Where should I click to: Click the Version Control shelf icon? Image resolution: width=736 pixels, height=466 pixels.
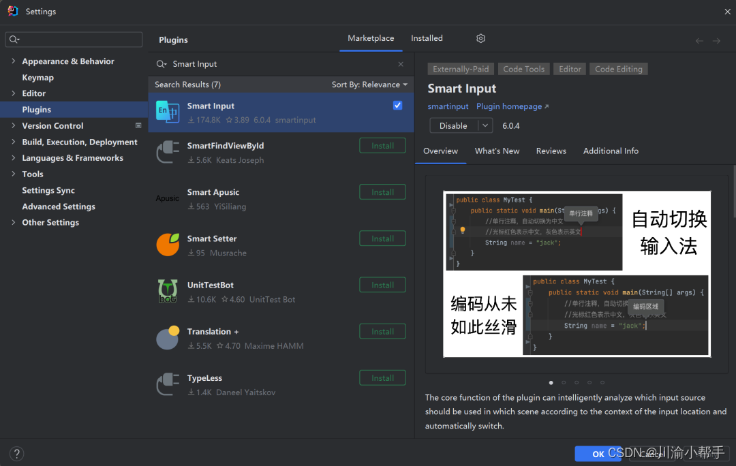pyautogui.click(x=138, y=125)
